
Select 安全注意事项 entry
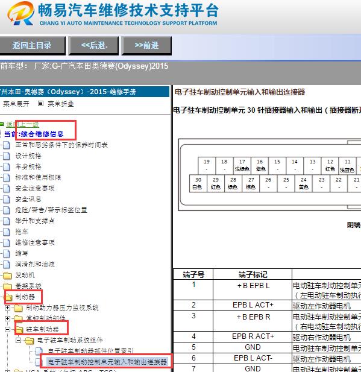[35, 188]
